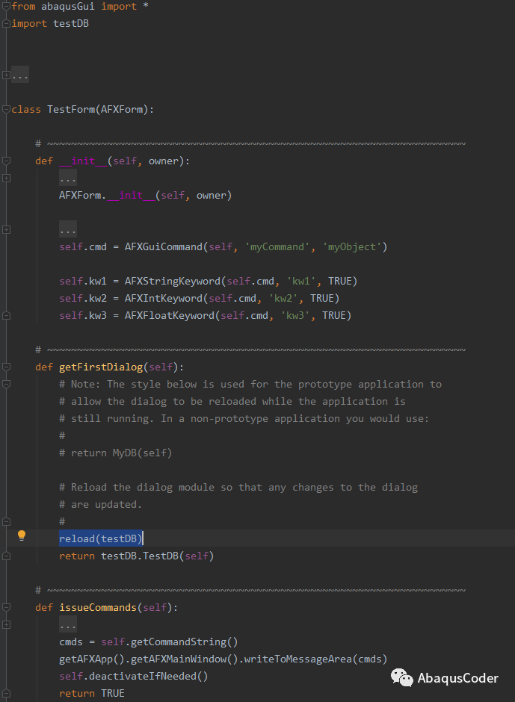Expand the folded block above cmds assignment
Screen dimensions: 515x702
6,624
